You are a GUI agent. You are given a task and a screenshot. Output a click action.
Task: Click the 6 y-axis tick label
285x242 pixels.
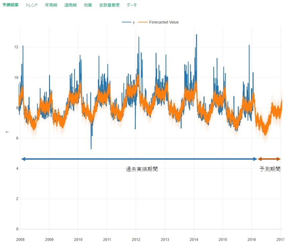click(x=17, y=138)
